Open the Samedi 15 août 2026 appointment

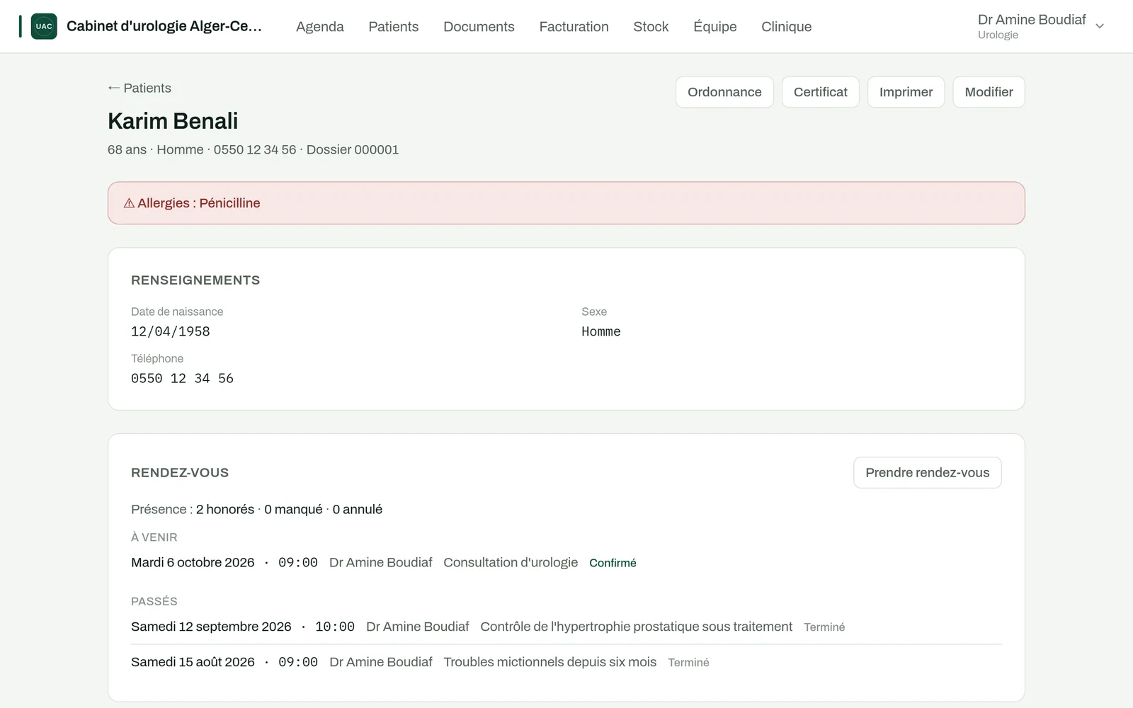point(566,662)
